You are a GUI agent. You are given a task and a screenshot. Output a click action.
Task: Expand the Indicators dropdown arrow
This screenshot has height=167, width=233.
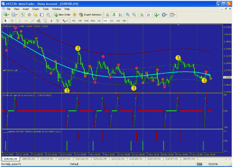pyautogui.click(x=159, y=15)
